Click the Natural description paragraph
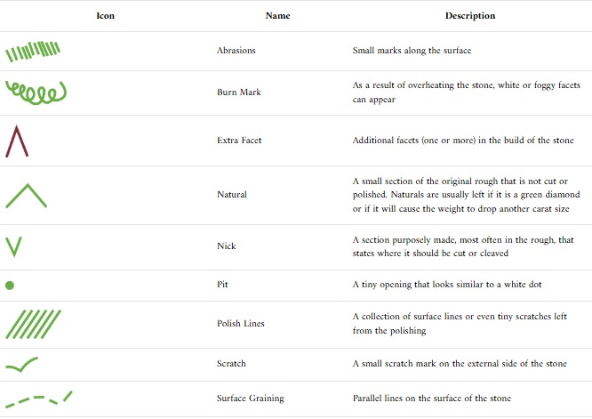 pos(467,195)
